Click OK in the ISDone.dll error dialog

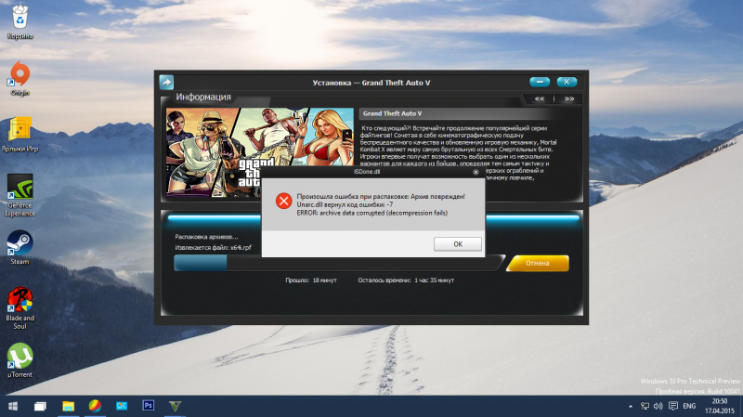click(458, 244)
